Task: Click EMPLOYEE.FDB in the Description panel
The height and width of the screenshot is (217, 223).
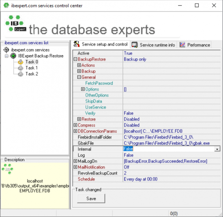Action: click(x=35, y=191)
